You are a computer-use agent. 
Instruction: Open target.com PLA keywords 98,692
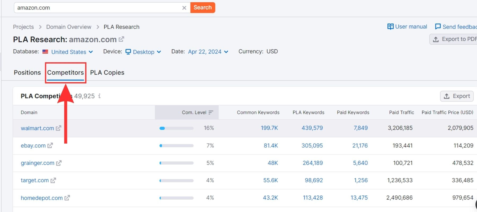tap(314, 180)
